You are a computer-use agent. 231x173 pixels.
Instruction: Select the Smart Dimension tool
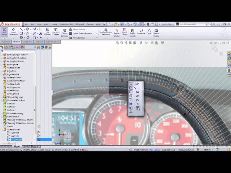coord(13,32)
